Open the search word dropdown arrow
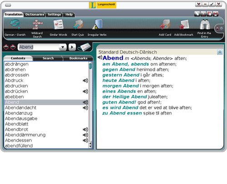Image resolution: width=227 pixels, height=184 pixels. [x=63, y=47]
